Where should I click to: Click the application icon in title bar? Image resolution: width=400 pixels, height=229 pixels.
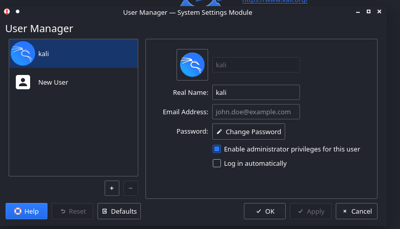click(7, 11)
